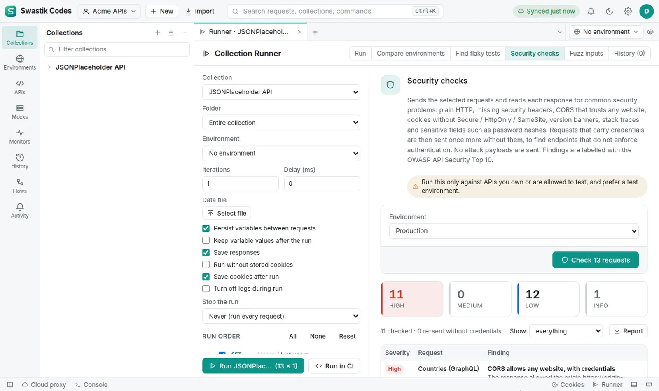
Task: Focus the search requests, collections, commands field
Action: pos(335,11)
